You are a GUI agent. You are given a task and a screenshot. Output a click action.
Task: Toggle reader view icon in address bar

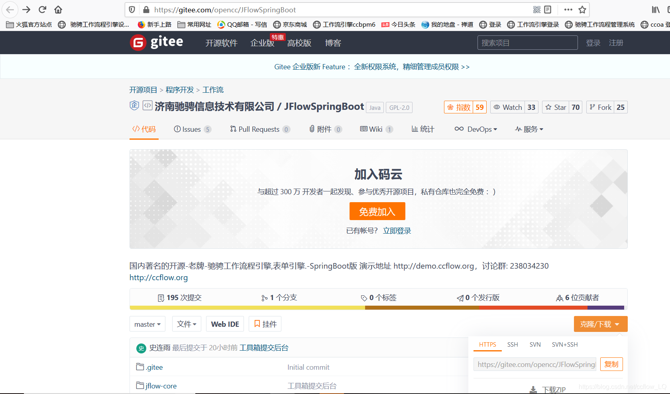548,10
